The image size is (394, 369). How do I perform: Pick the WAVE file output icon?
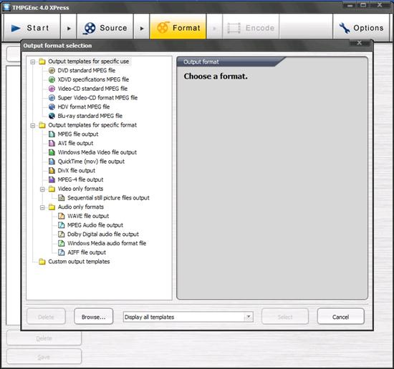pos(62,216)
